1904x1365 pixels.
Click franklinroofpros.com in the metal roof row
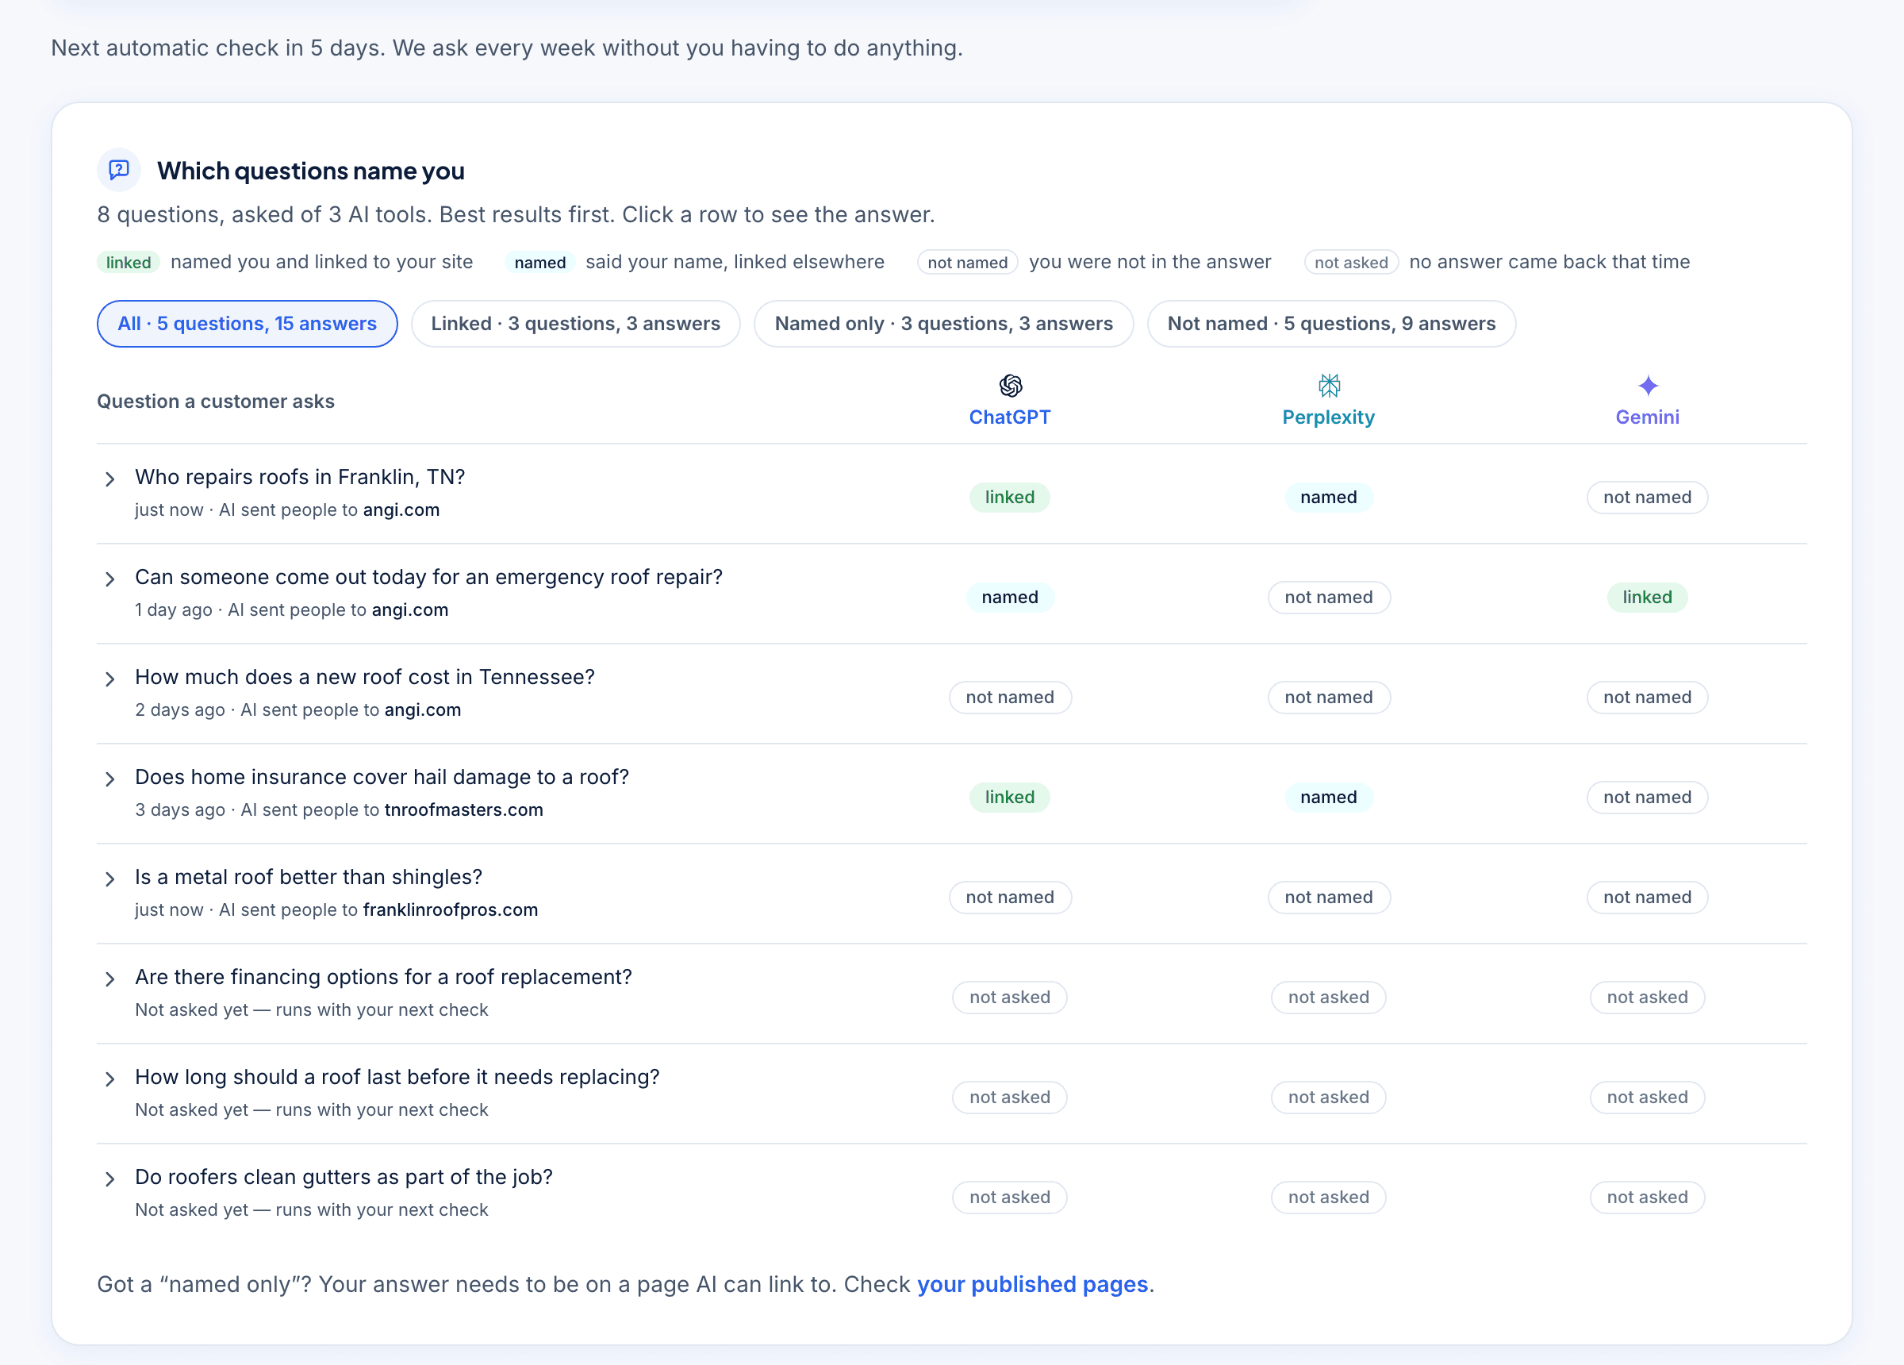click(450, 909)
